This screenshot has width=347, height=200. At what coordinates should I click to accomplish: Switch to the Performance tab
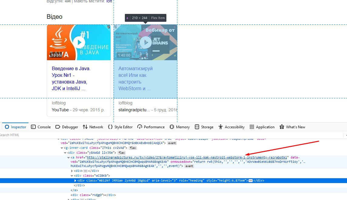(151, 127)
